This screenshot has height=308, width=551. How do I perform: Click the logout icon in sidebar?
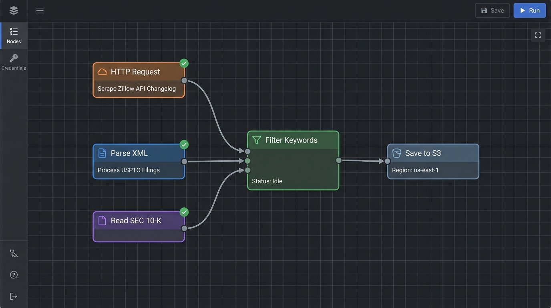(14, 296)
